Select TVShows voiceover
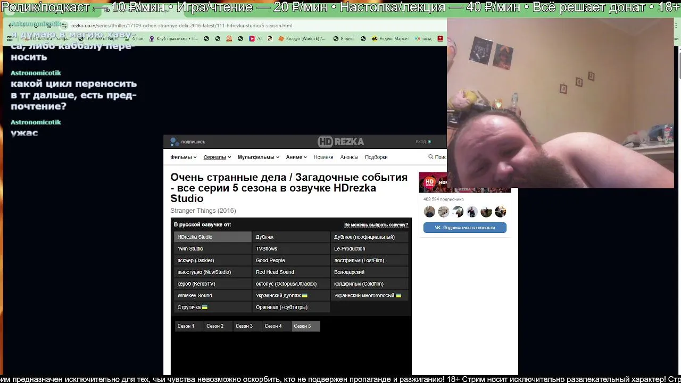Screen dimensions: 681x383 pyautogui.click(x=291, y=248)
